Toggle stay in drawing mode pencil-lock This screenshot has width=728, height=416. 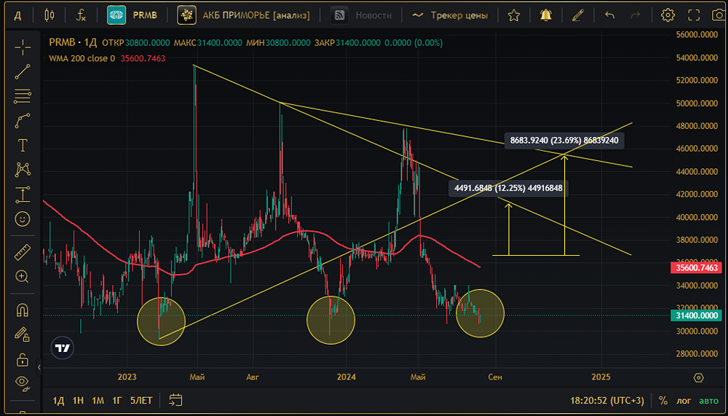pos(23,334)
